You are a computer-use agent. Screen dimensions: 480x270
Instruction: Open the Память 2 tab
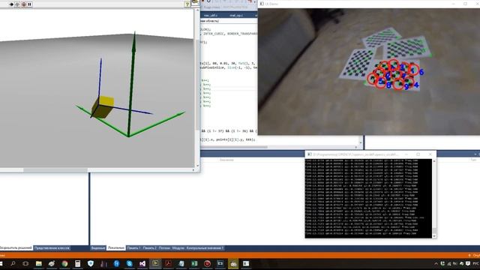pos(149,248)
